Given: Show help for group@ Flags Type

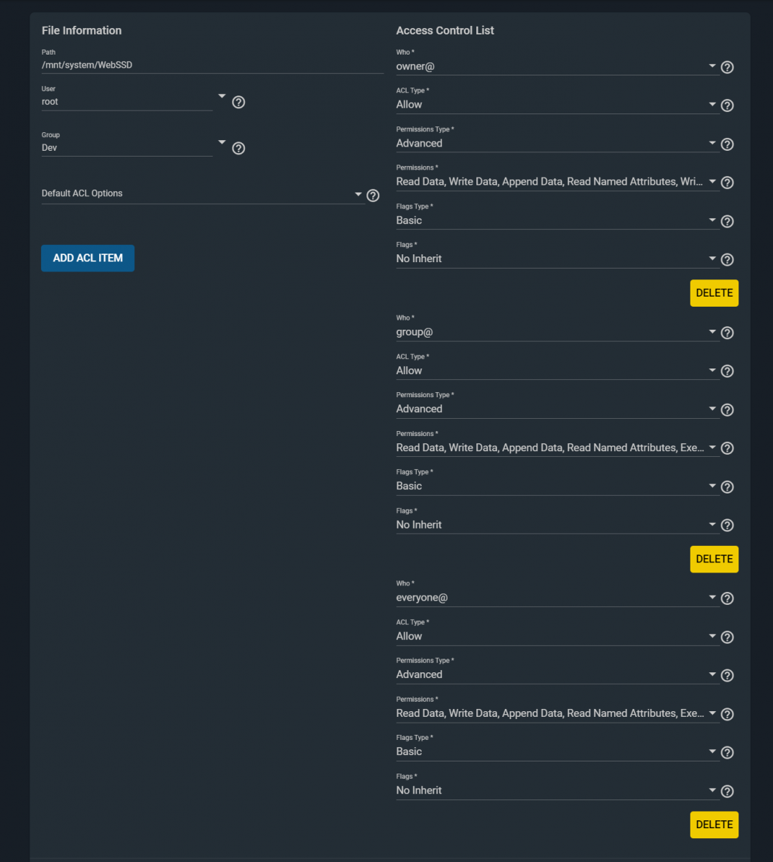Looking at the screenshot, I should (x=727, y=487).
